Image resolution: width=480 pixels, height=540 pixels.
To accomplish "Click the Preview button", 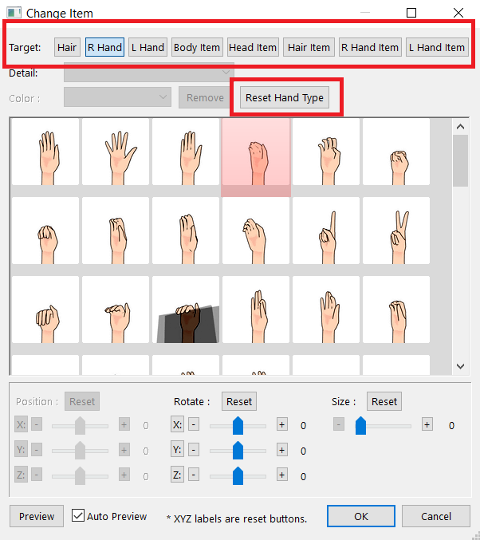I will [x=37, y=516].
